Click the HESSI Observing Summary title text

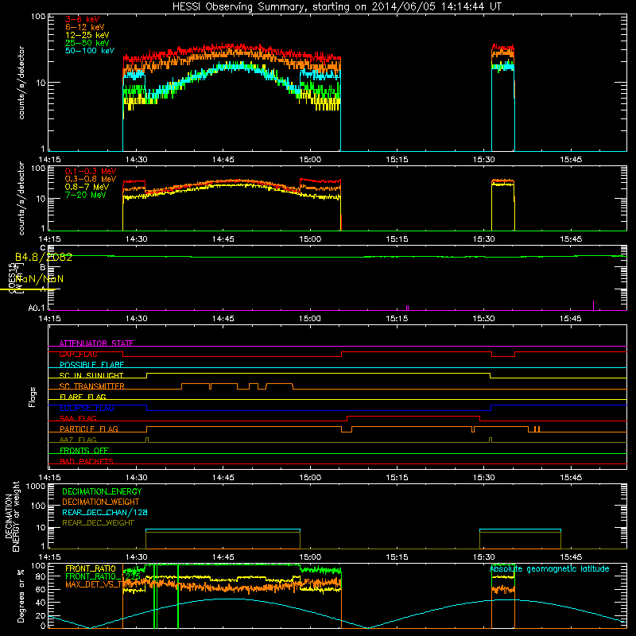coord(336,7)
